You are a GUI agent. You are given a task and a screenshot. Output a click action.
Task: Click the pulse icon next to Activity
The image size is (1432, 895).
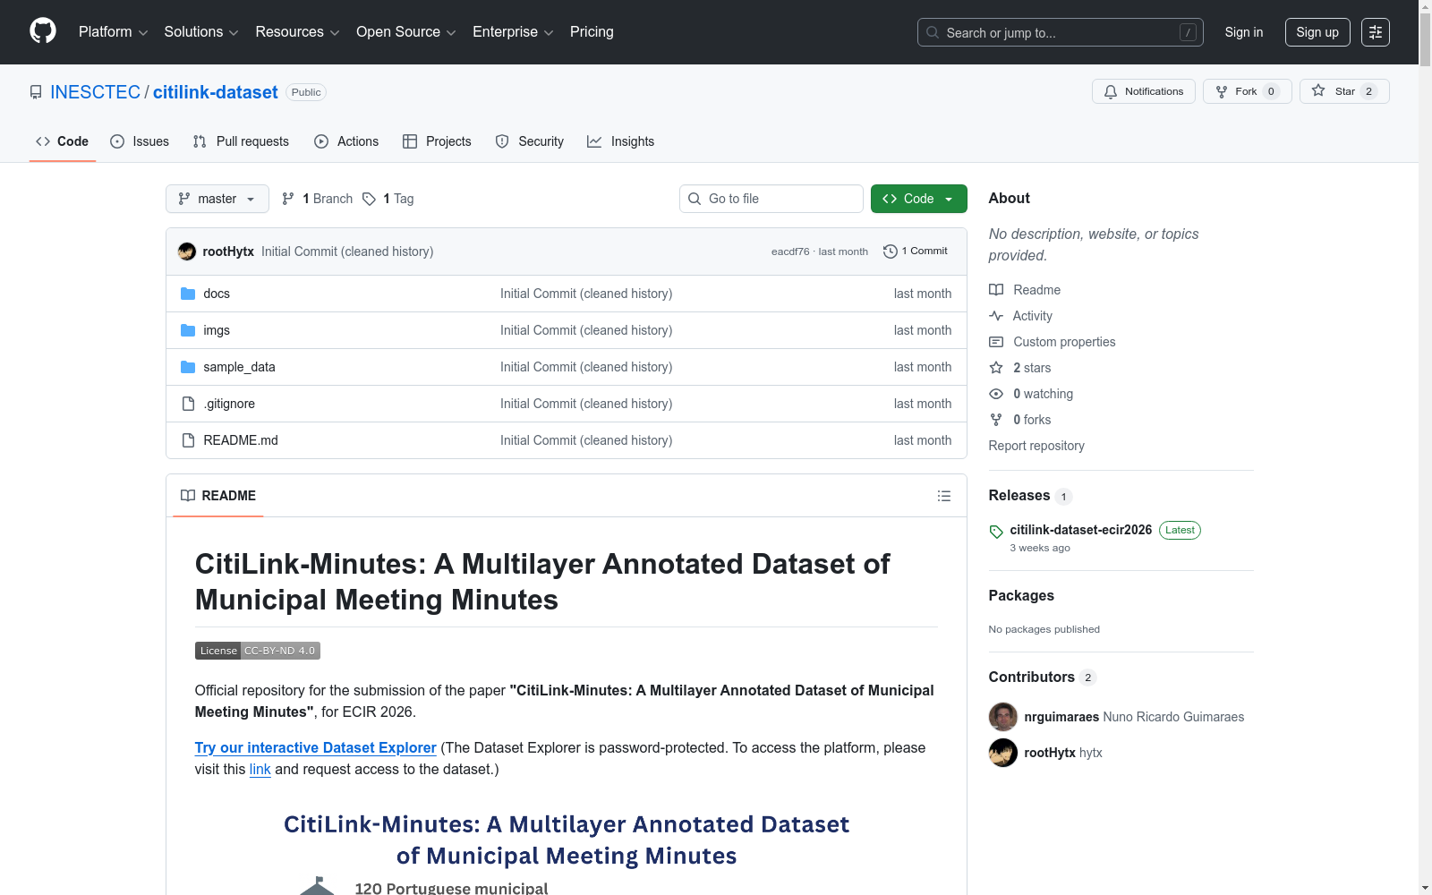pos(996,316)
